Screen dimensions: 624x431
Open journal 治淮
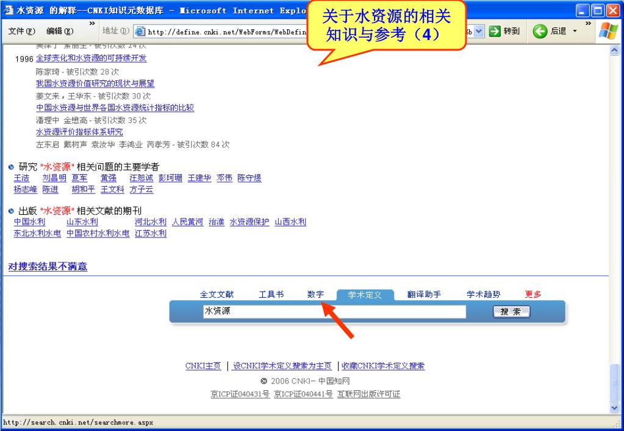point(217,222)
